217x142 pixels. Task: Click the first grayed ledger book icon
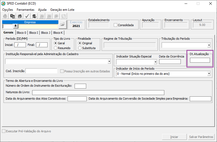point(42,16)
